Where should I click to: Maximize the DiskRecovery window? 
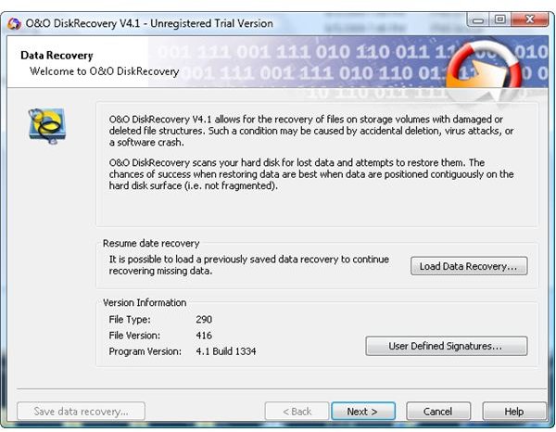click(x=500, y=19)
